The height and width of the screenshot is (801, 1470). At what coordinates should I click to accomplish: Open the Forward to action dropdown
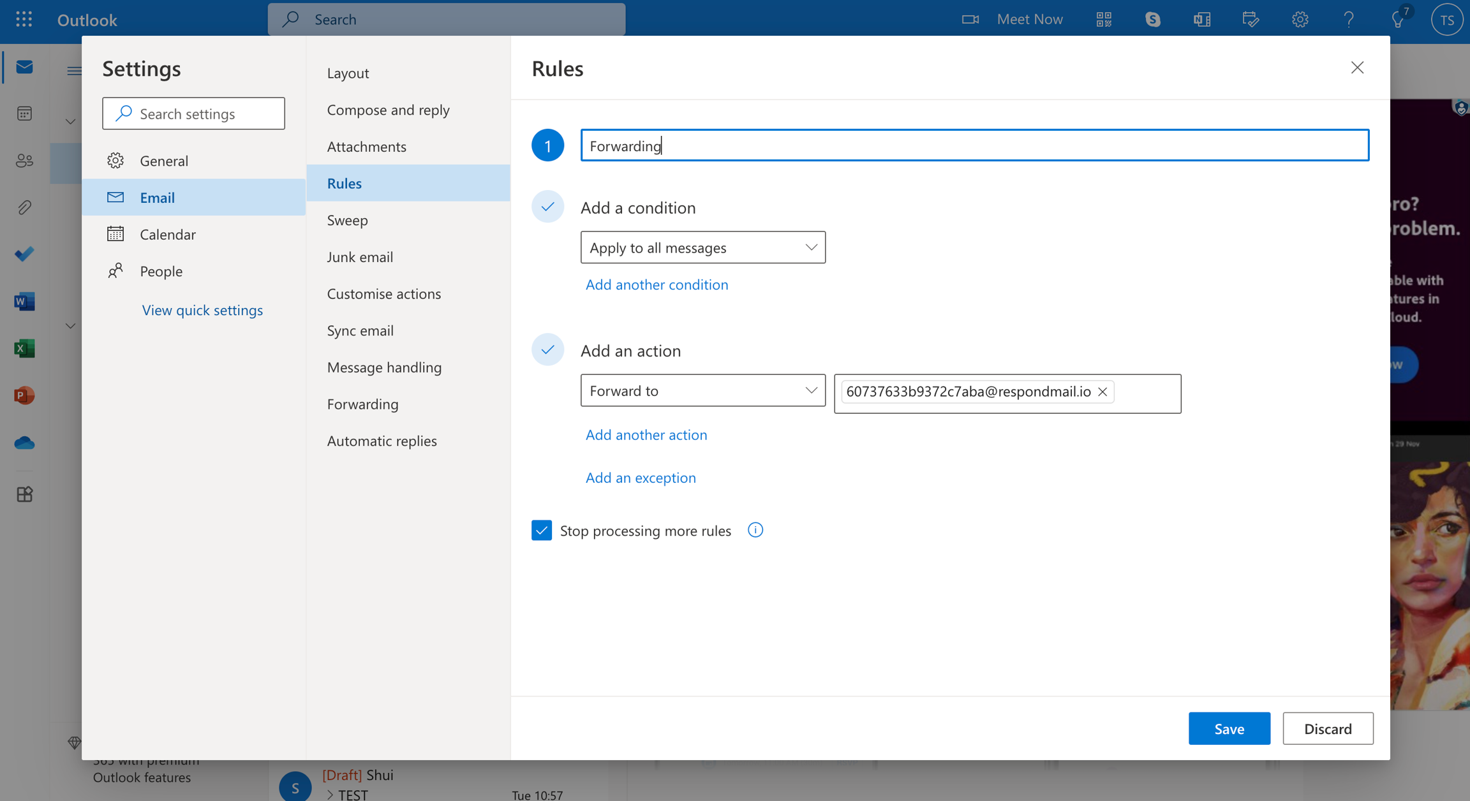(702, 390)
